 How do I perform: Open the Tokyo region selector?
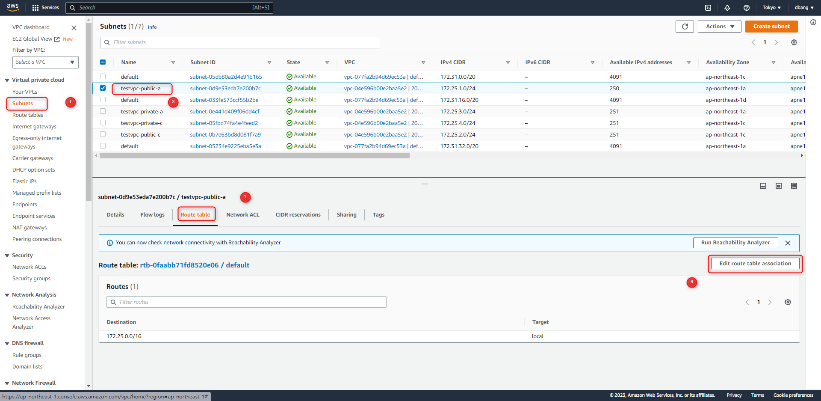click(772, 8)
